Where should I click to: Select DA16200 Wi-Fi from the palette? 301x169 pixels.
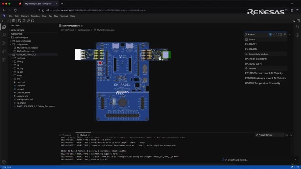coord(253,64)
